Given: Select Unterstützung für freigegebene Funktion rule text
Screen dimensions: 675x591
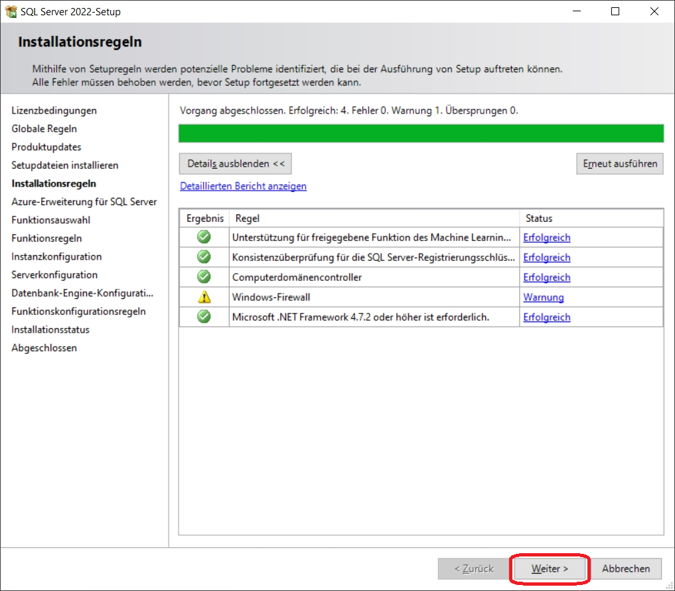Looking at the screenshot, I should coord(372,237).
